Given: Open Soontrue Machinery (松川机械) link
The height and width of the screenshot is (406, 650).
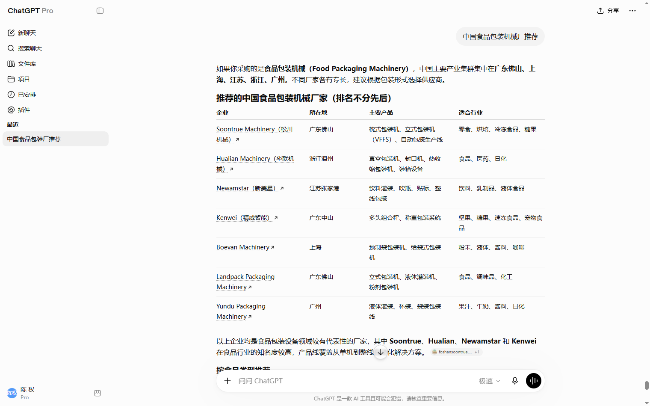Looking at the screenshot, I should 255,134.
